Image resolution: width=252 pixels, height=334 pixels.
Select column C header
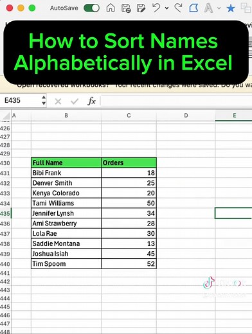click(129, 116)
